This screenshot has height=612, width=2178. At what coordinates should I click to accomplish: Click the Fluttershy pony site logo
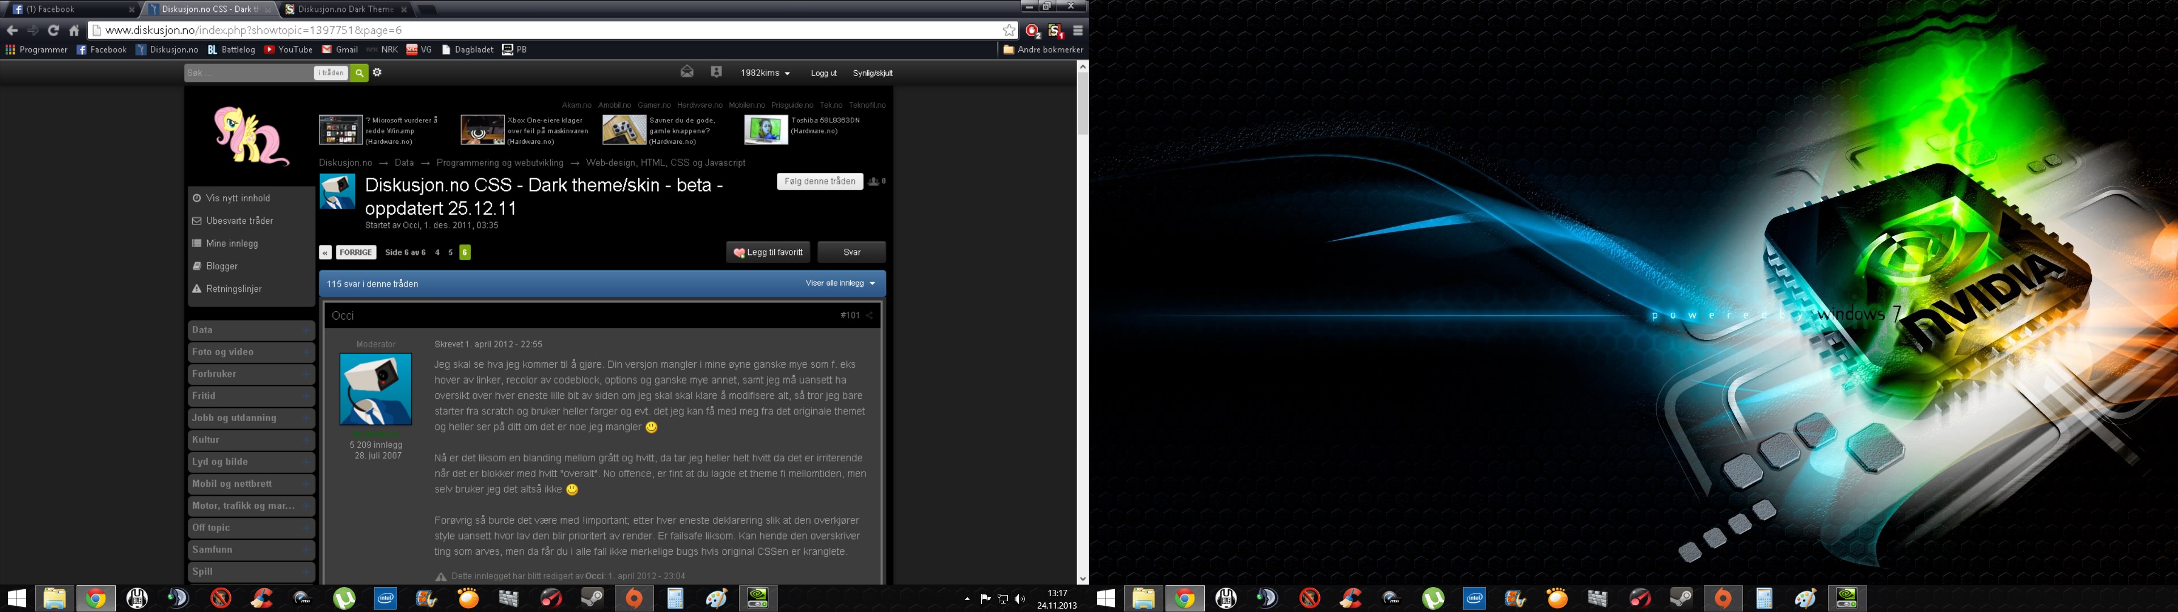(x=250, y=135)
